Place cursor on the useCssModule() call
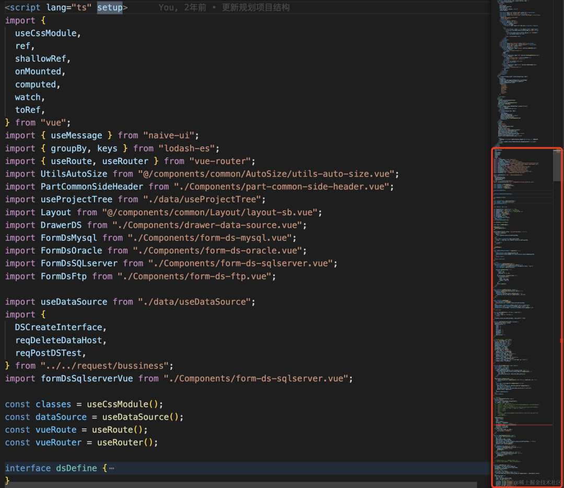The image size is (564, 488). coord(122,404)
